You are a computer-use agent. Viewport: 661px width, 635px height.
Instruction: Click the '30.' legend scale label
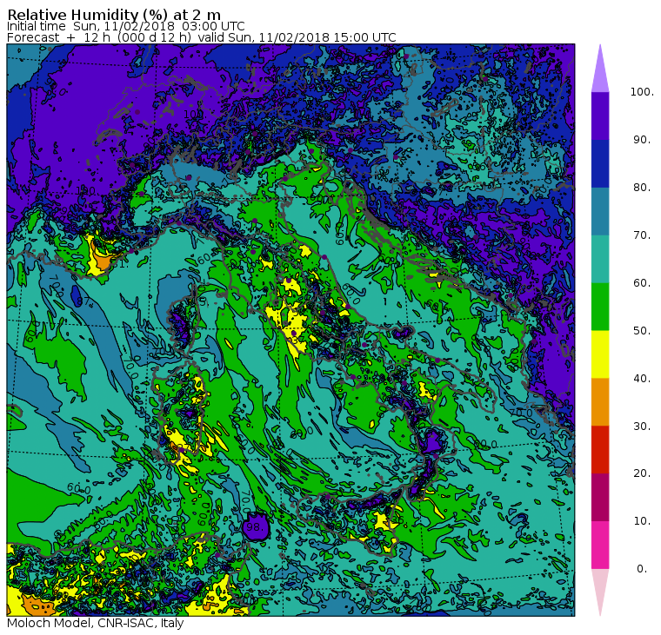(x=642, y=427)
